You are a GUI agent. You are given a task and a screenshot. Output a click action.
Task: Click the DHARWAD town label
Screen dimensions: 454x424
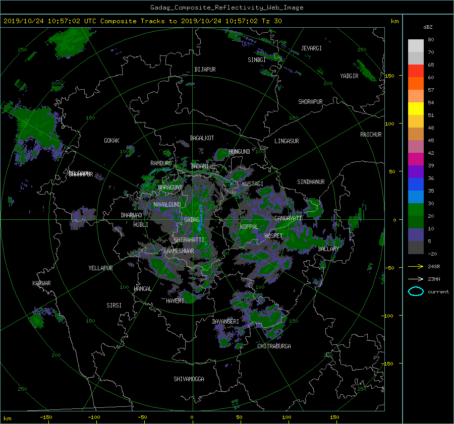(x=132, y=215)
